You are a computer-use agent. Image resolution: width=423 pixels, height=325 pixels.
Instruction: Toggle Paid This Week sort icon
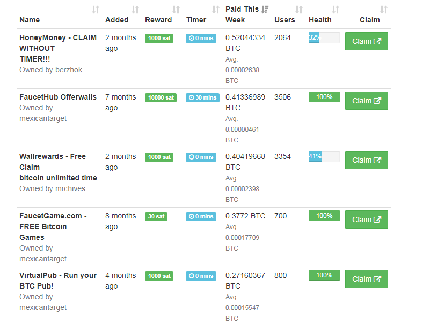tap(265, 9)
